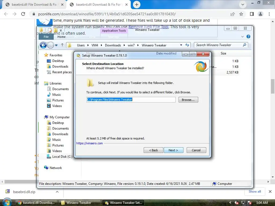275x206 pixels.
Task: Open Windows Start button
Action: pyautogui.click(x=7, y=203)
